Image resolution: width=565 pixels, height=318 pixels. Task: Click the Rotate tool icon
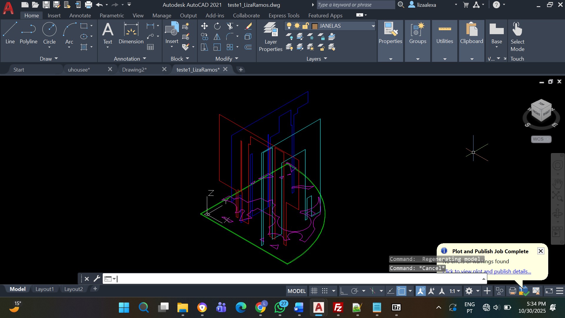tap(217, 26)
